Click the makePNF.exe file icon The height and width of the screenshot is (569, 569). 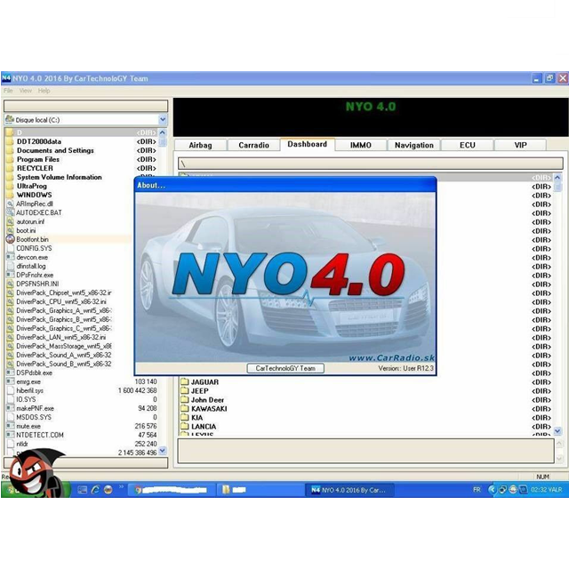click(x=10, y=408)
